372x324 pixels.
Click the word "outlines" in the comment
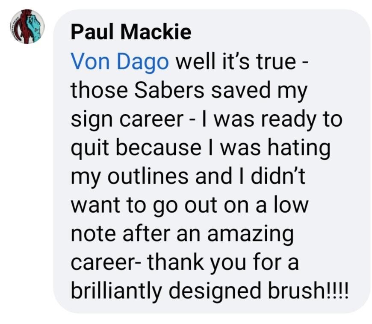[x=148, y=176]
